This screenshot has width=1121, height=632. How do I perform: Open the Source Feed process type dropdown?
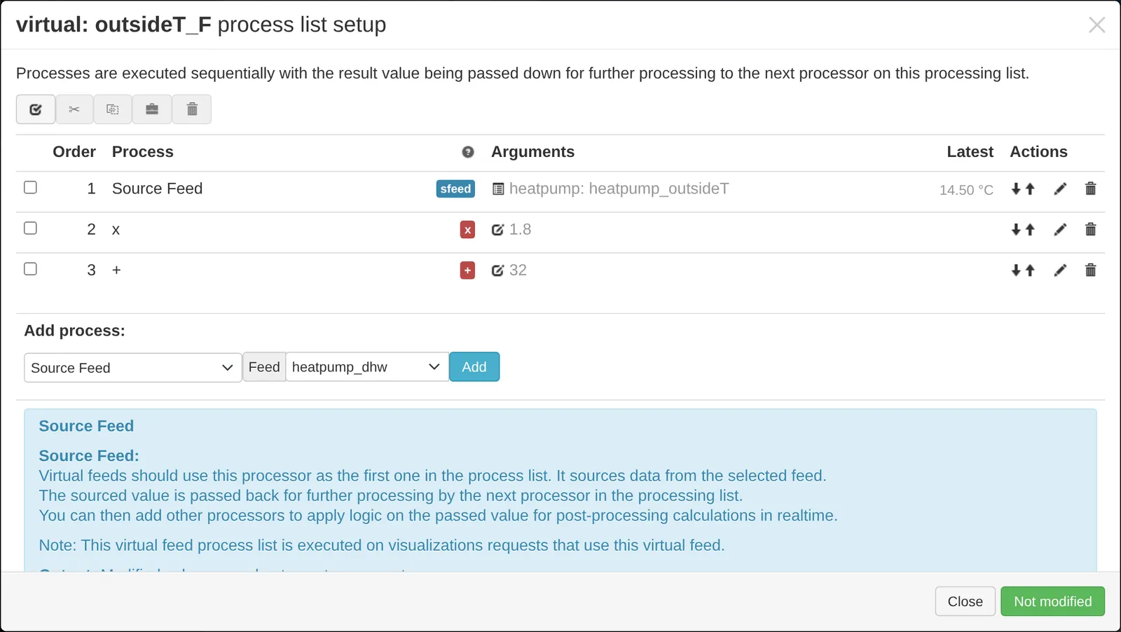coord(133,368)
